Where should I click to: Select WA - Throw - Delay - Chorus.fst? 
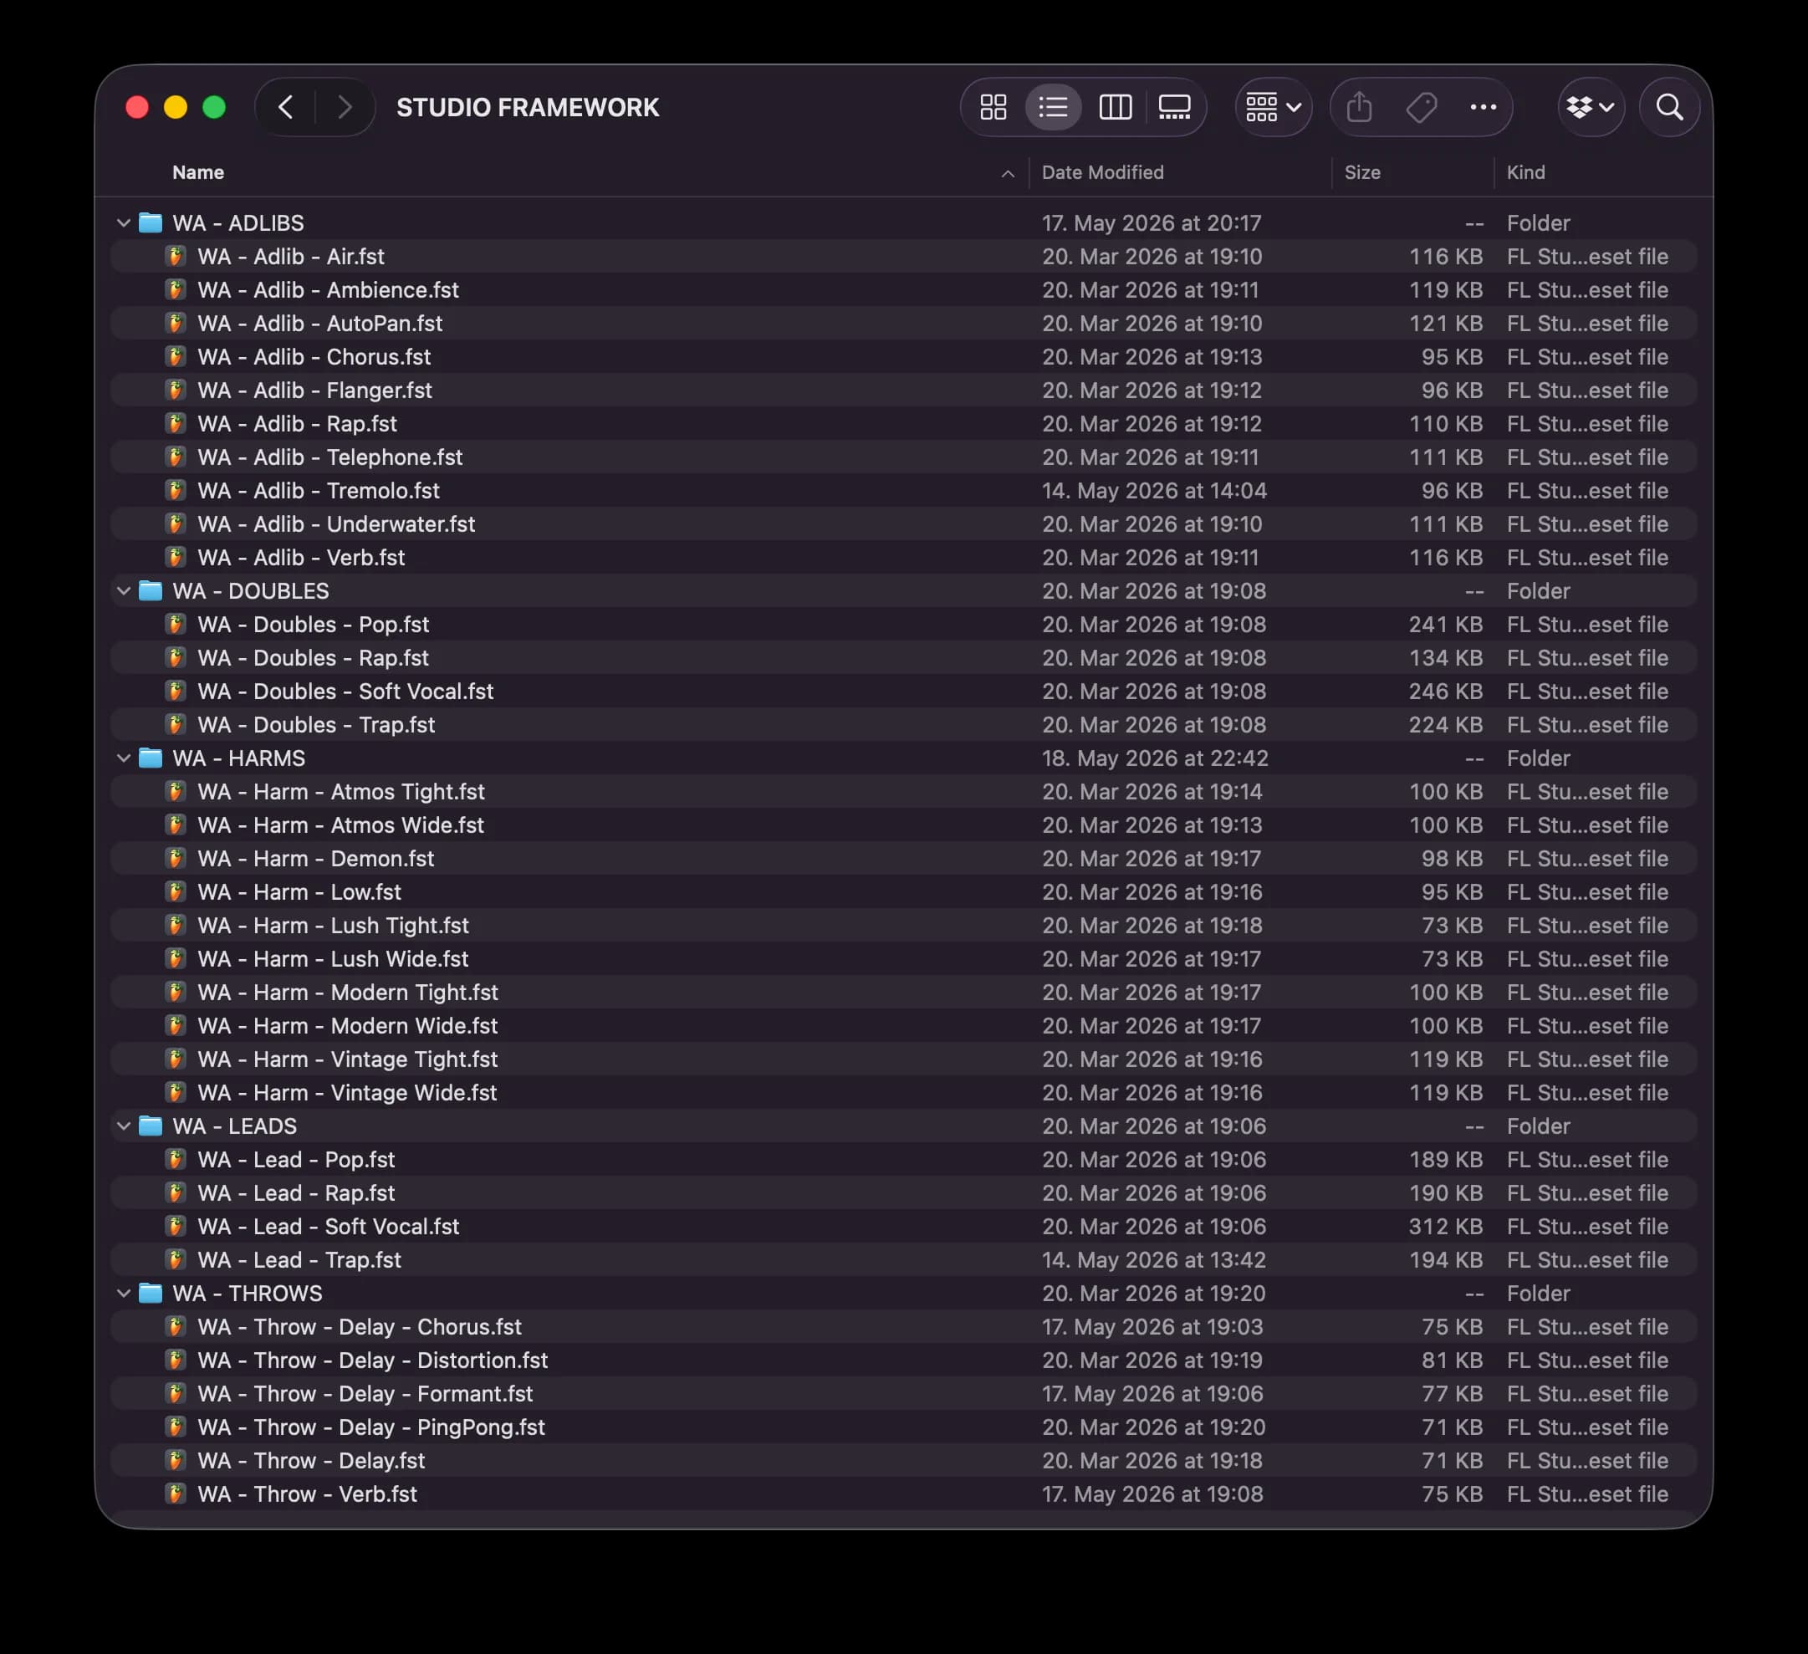coord(903,1326)
